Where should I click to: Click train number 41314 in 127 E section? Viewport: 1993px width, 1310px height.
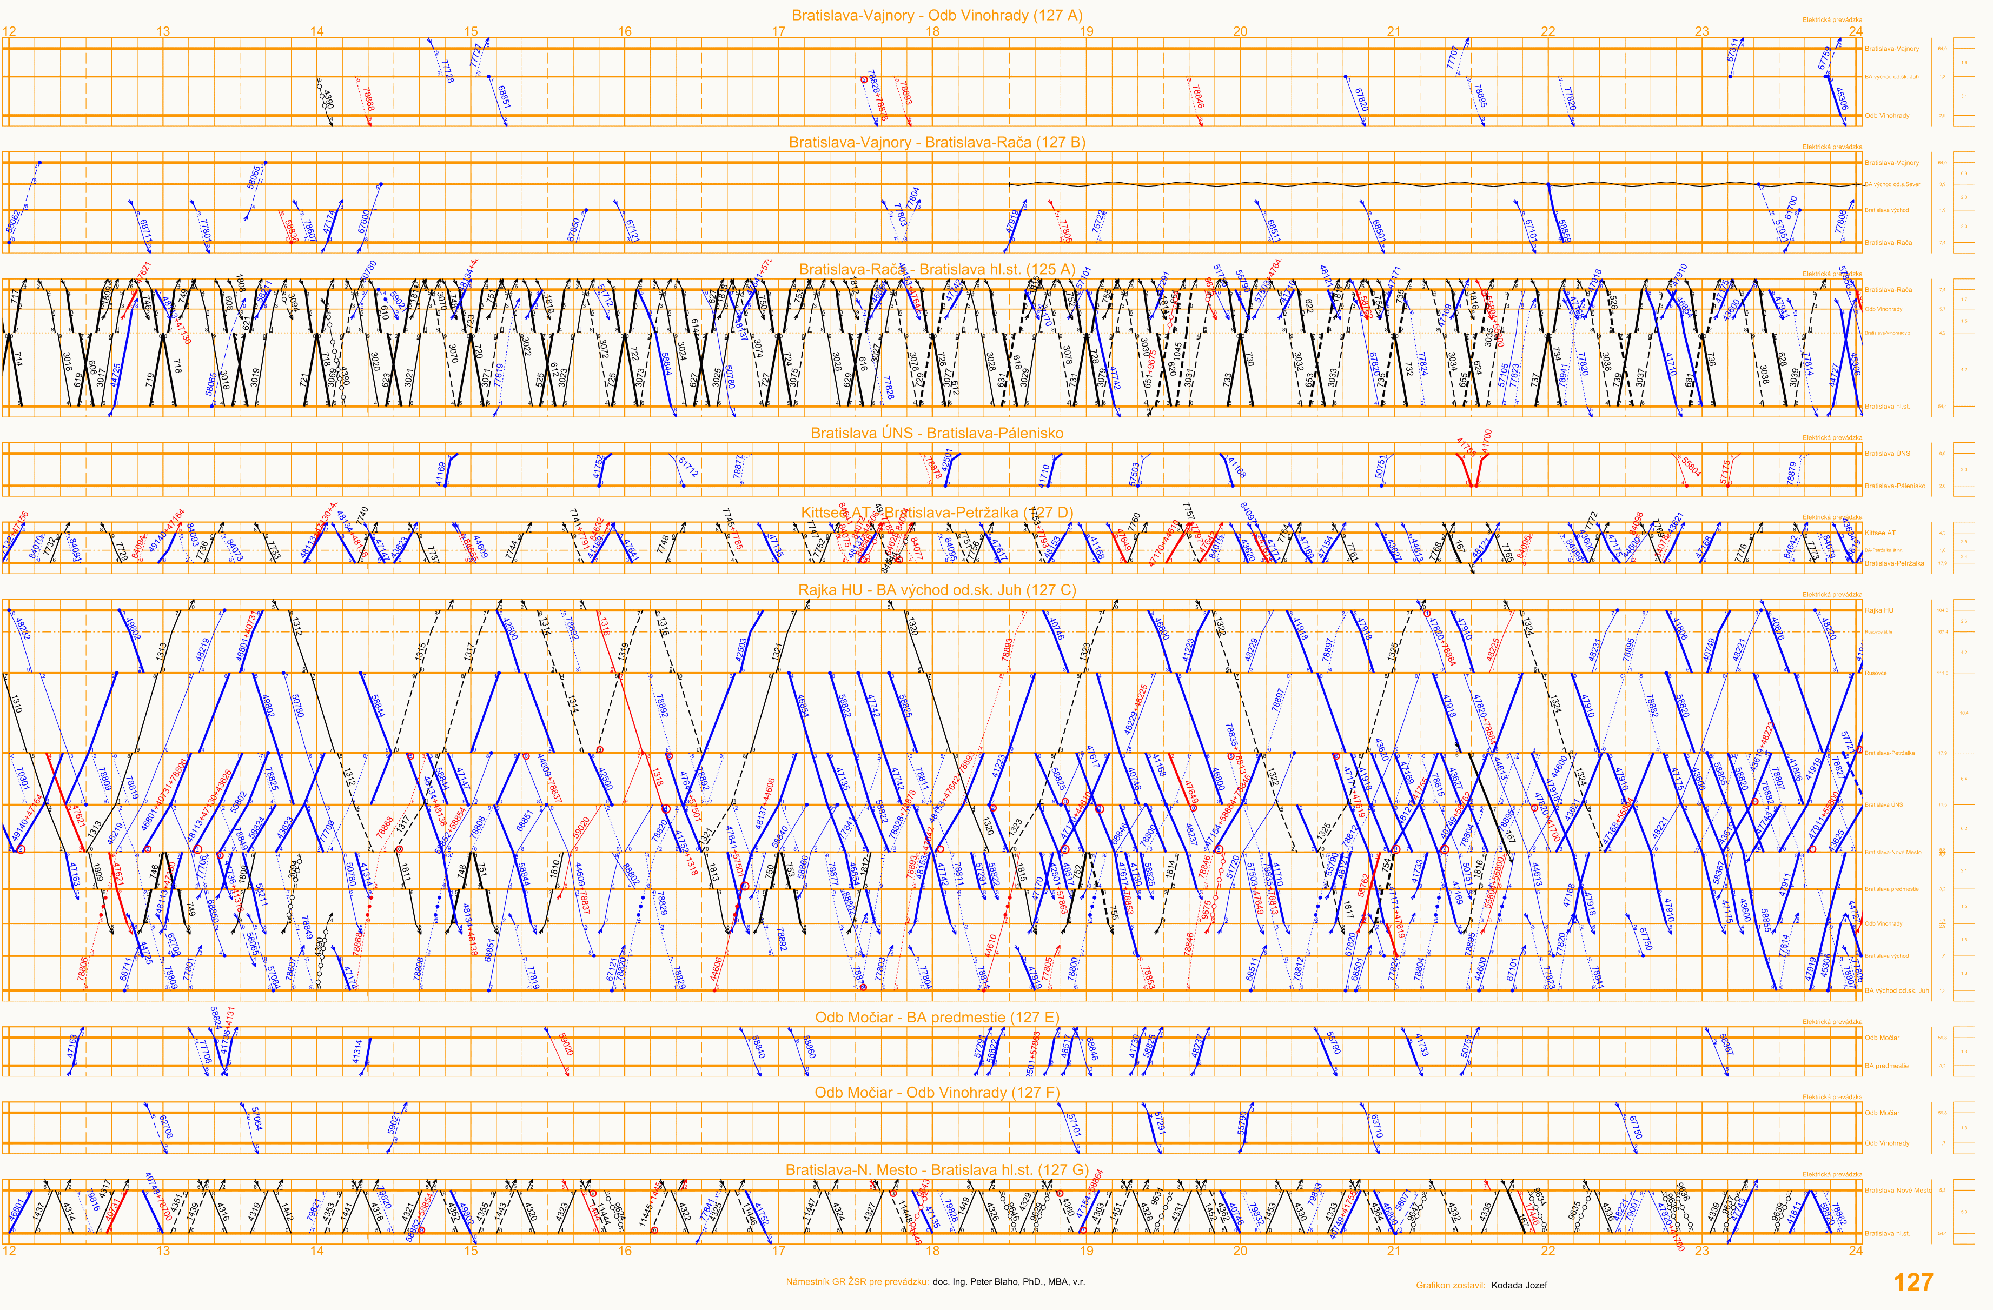point(357,1052)
